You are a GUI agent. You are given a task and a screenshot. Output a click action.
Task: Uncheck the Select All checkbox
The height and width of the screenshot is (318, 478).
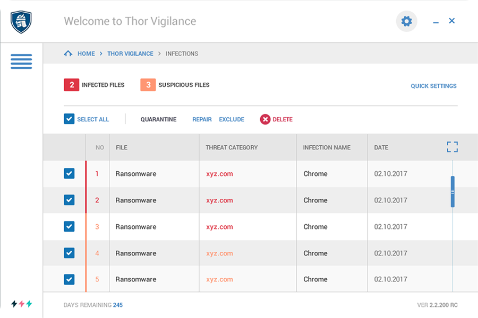69,119
